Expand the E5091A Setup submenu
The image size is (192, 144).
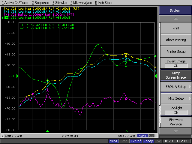click(176, 87)
